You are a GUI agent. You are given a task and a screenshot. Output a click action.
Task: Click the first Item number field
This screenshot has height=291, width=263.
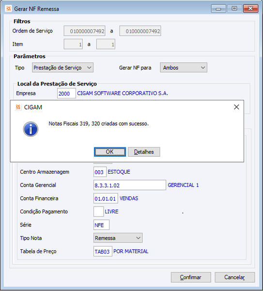tap(73, 44)
